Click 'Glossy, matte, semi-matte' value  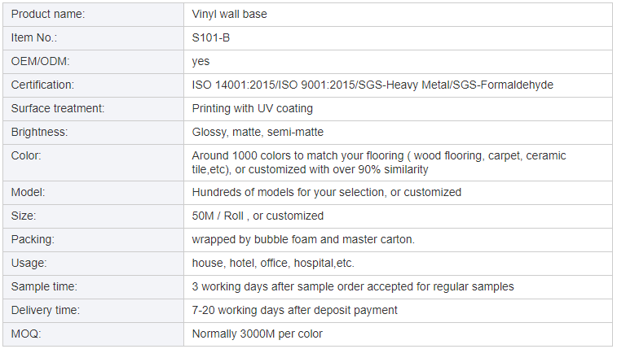pos(258,133)
